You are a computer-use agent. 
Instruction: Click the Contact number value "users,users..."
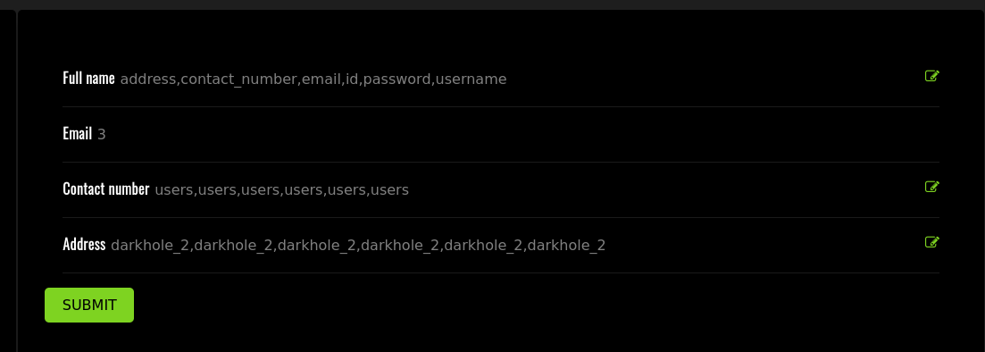click(x=281, y=189)
